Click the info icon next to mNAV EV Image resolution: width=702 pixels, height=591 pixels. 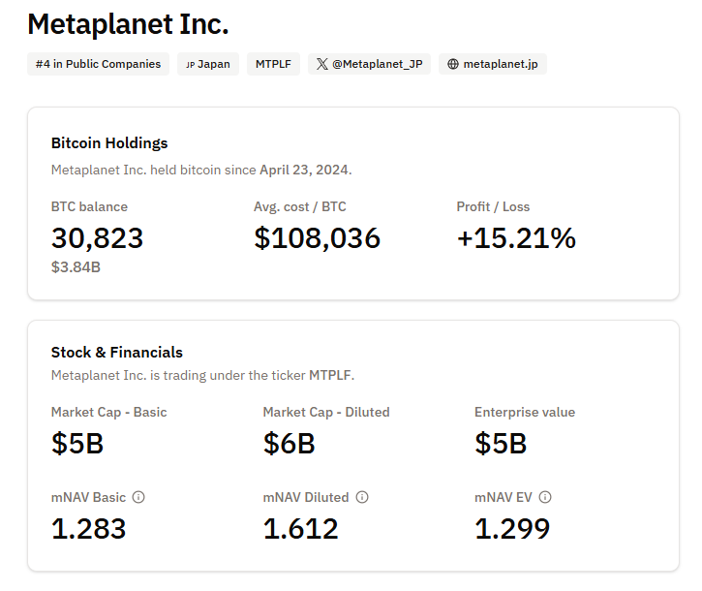(x=545, y=497)
